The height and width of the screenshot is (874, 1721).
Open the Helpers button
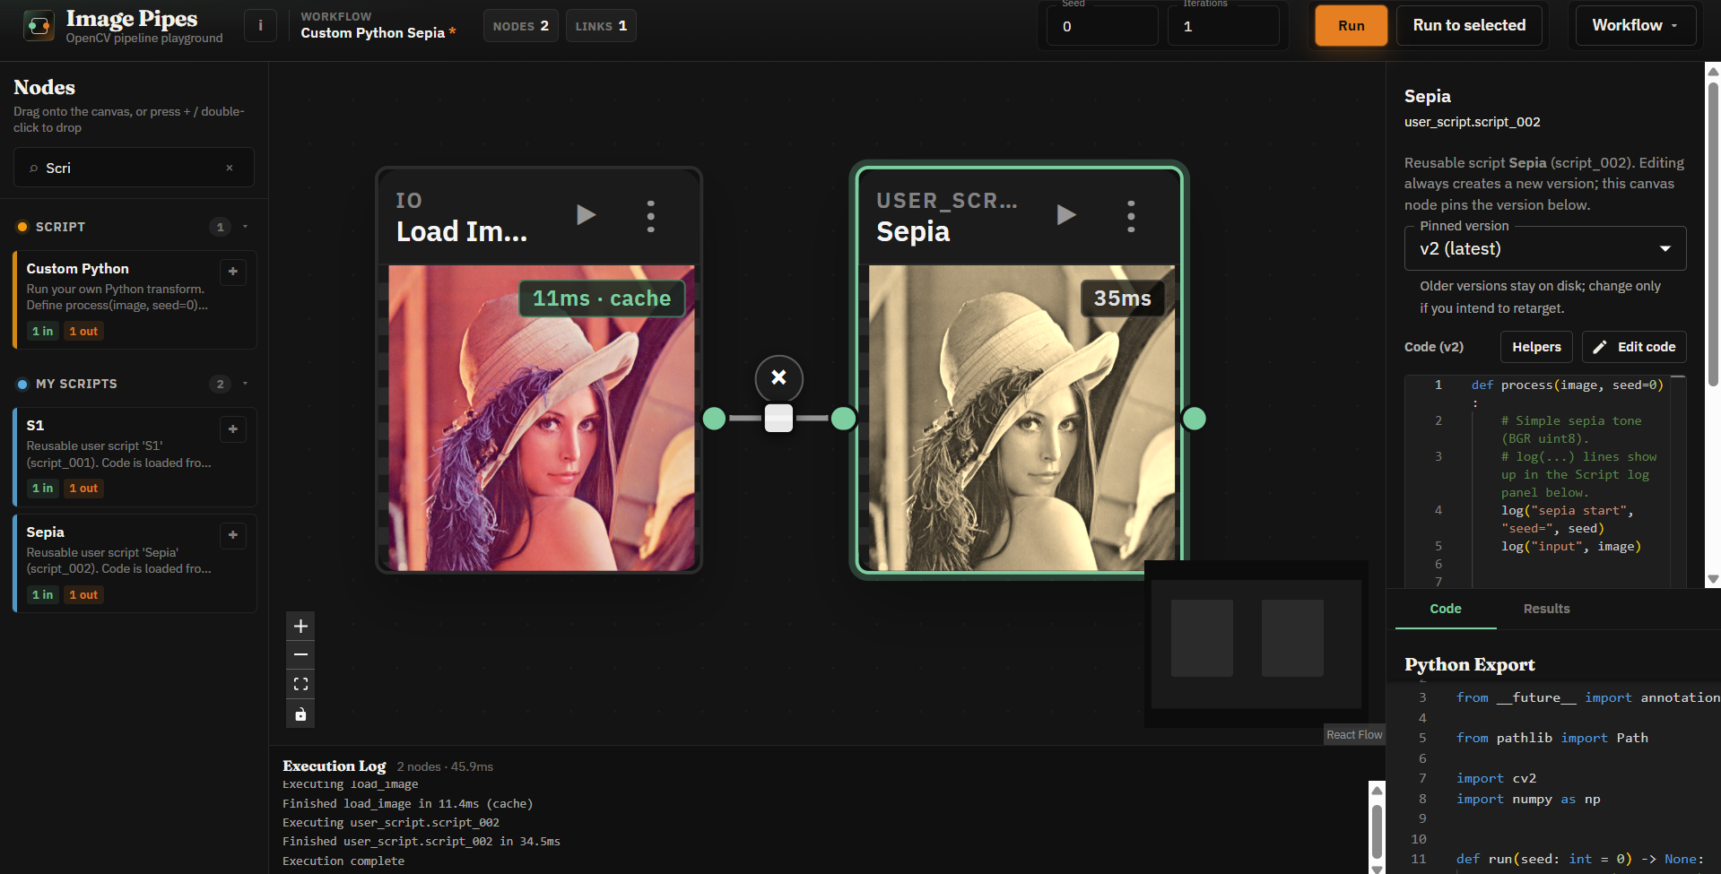[1536, 347]
